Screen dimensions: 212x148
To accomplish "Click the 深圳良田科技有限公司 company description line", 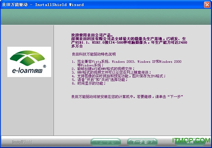I will (x=128, y=39).
